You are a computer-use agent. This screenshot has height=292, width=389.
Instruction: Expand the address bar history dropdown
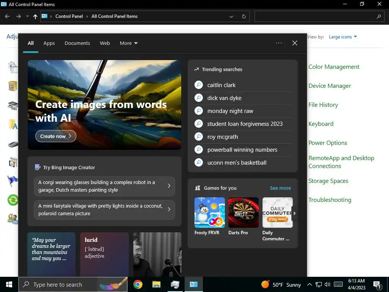click(231, 17)
